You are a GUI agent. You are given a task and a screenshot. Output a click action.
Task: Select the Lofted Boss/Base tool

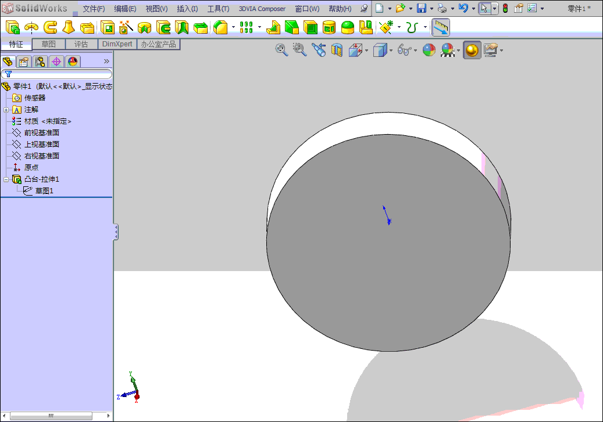click(69, 27)
